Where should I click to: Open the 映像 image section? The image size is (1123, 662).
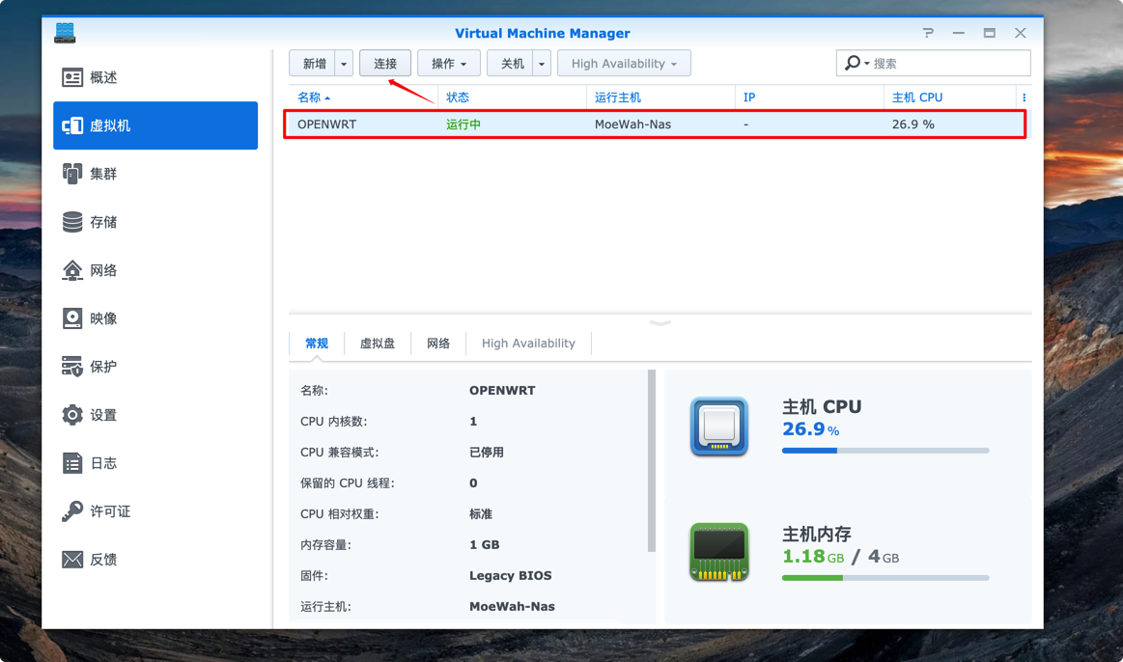(x=155, y=317)
